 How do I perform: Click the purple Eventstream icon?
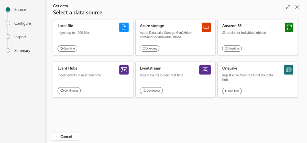[x=205, y=70]
